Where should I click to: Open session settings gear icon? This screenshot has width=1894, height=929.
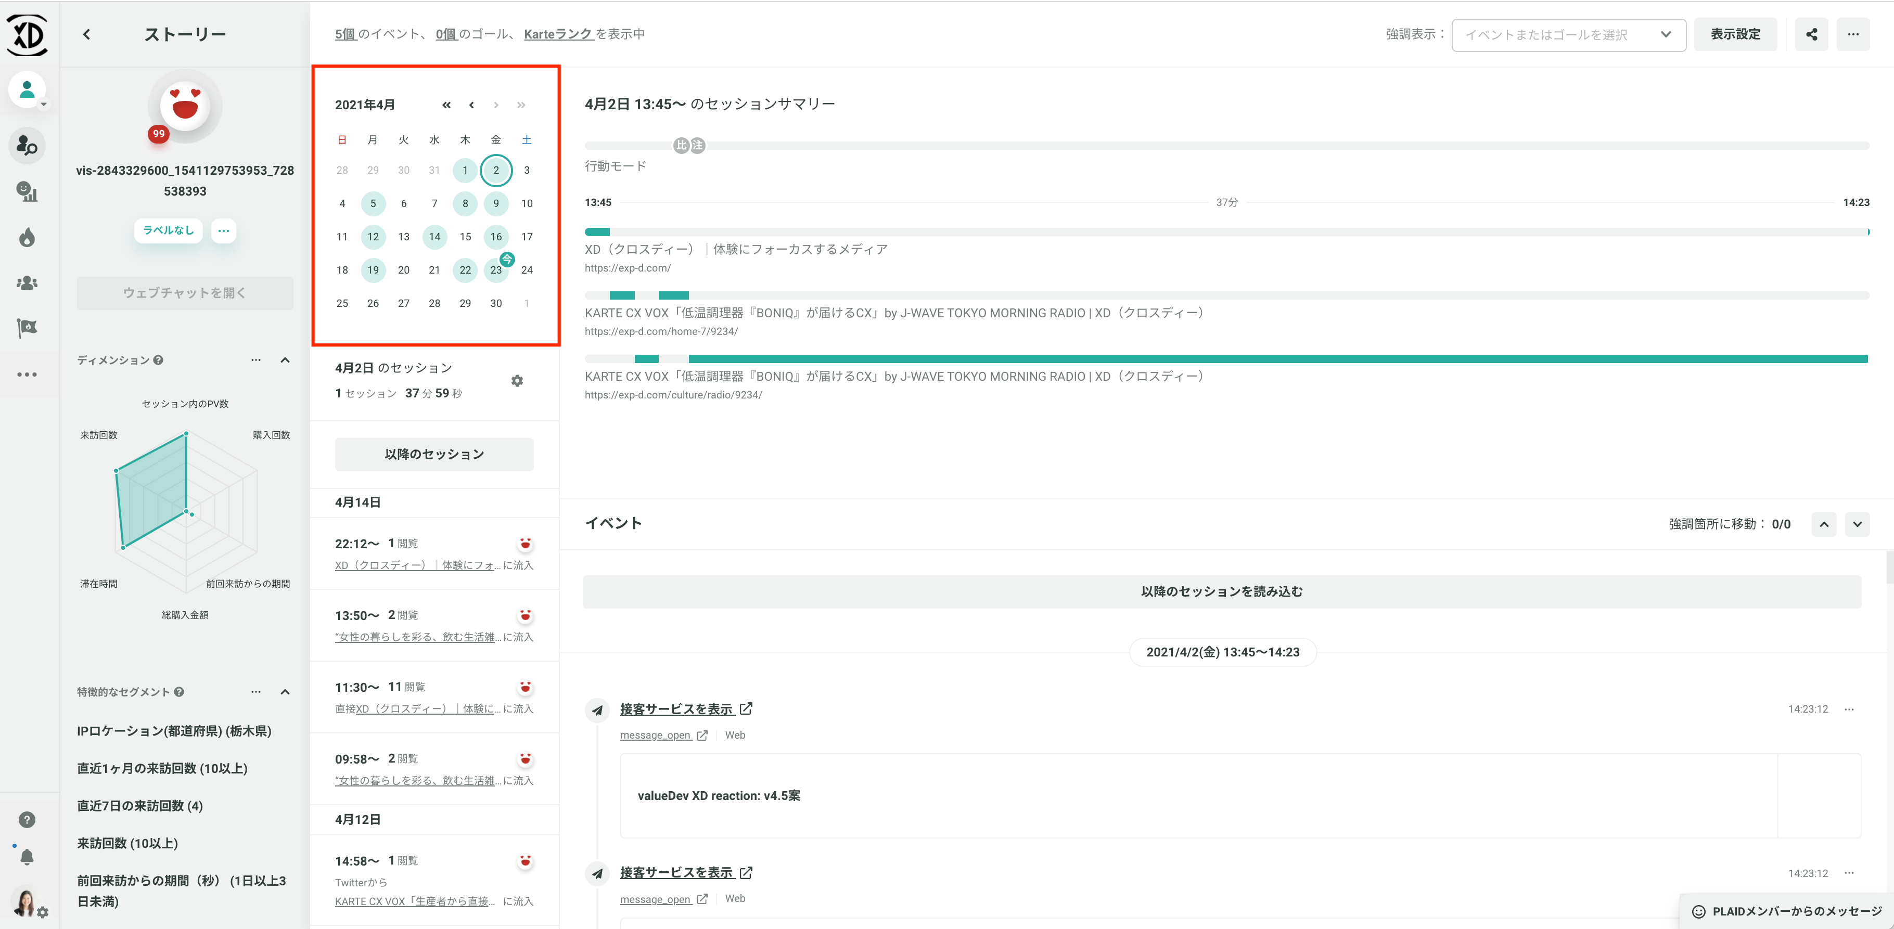(x=517, y=381)
